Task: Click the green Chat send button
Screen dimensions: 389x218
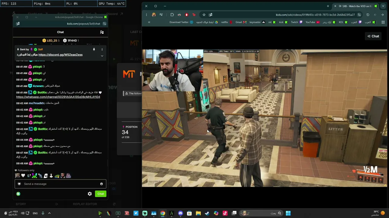Action: (101, 194)
